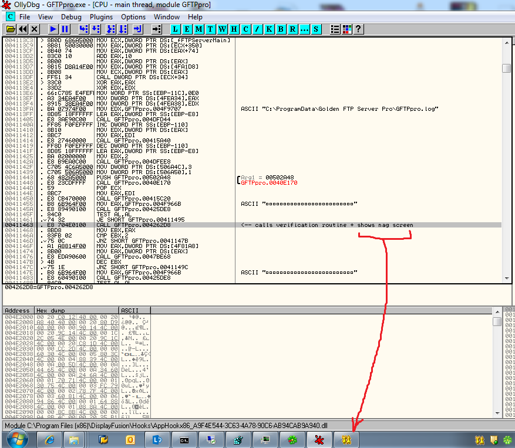Viewport: 515px width, 448px height.
Task: Open the Call stack with the K button
Action: (x=269, y=29)
